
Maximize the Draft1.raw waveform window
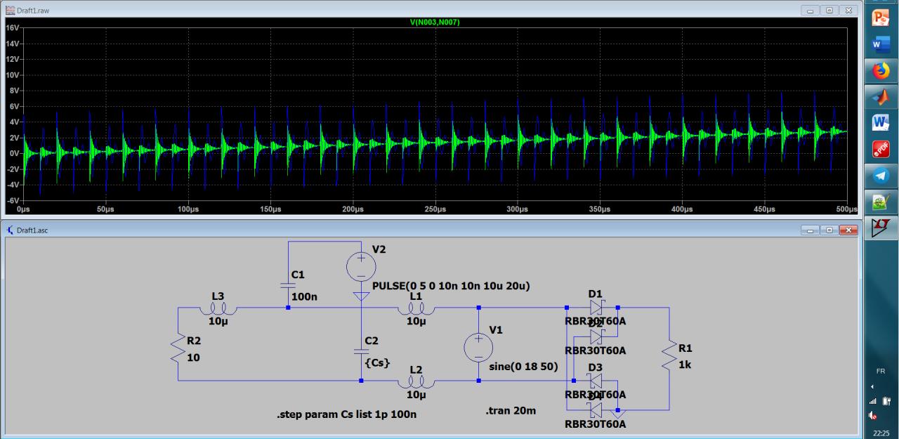pos(829,11)
